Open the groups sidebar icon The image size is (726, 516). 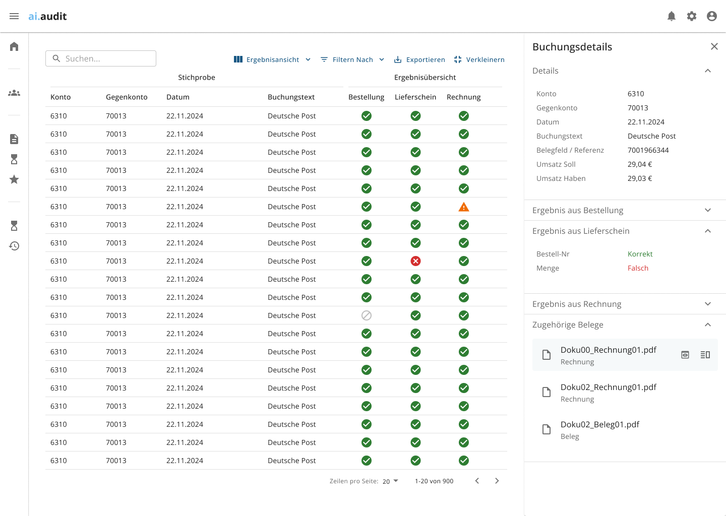point(14,93)
